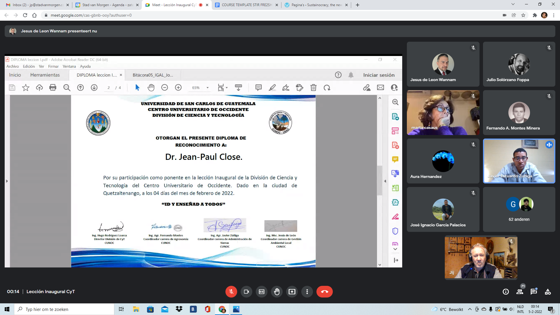Start presenting your screen

(x=292, y=292)
